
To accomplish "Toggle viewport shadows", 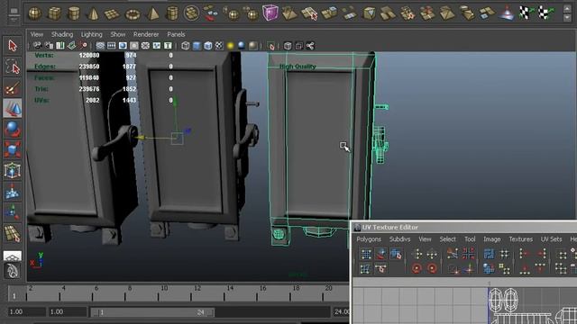I will pyautogui.click(x=242, y=46).
